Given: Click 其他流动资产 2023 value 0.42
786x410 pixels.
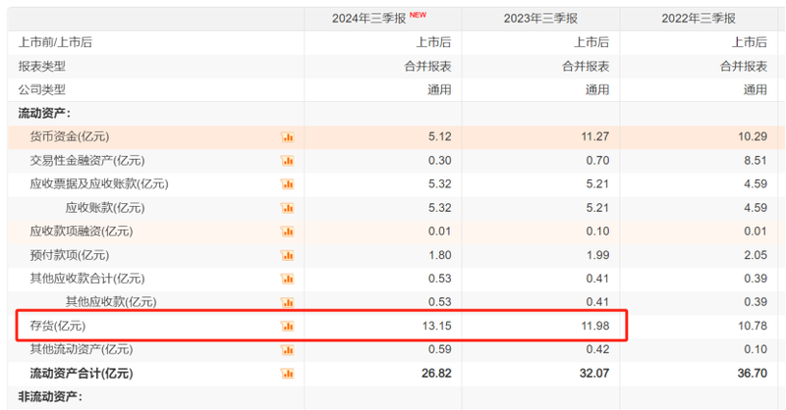Looking at the screenshot, I should 597,349.
